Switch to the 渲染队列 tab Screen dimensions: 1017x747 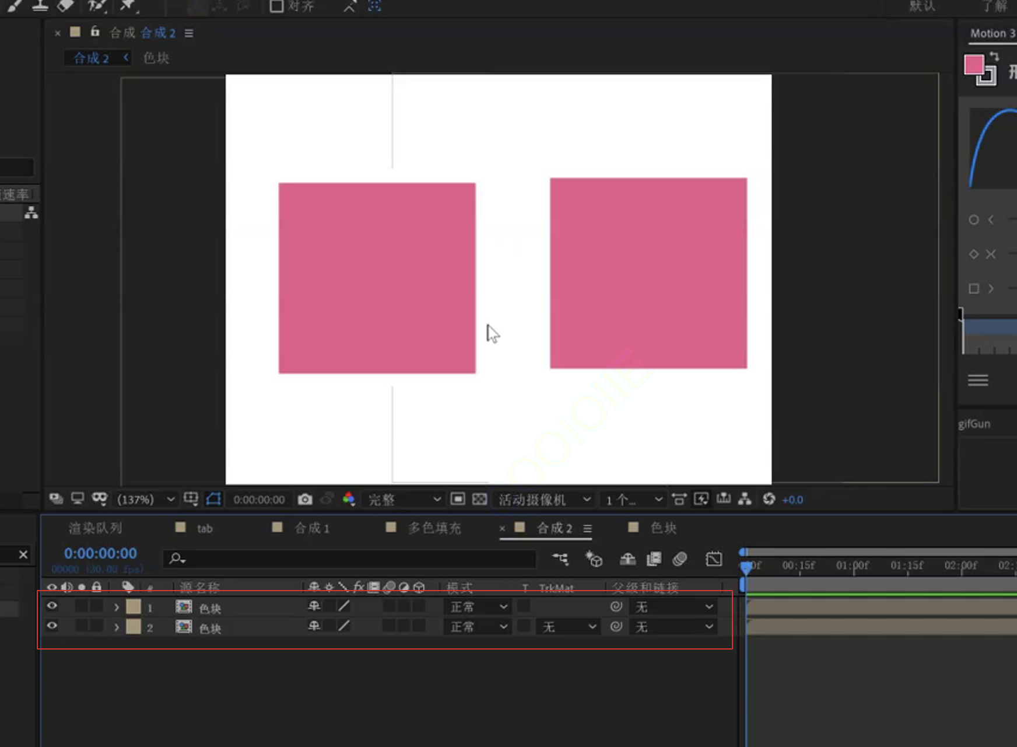coord(95,528)
